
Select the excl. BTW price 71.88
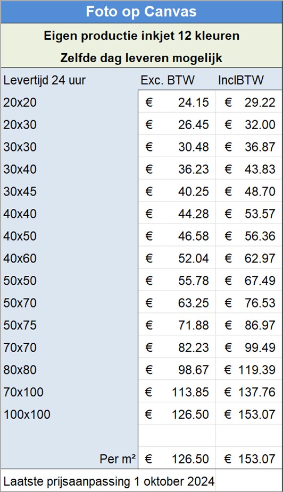[177, 325]
